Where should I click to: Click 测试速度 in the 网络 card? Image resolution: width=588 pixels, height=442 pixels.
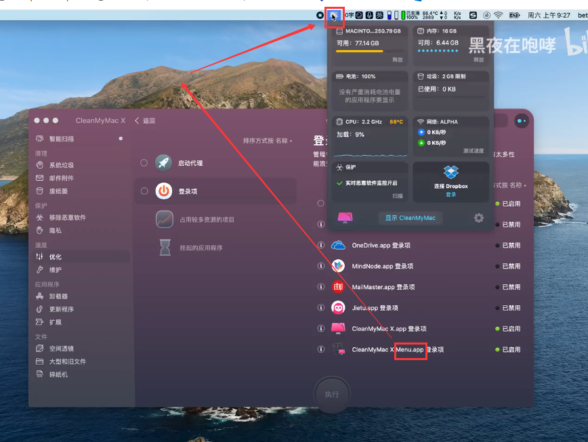474,150
